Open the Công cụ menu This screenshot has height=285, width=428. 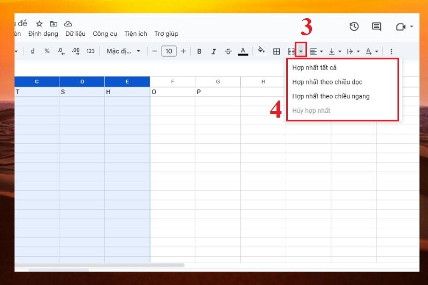pyautogui.click(x=105, y=34)
